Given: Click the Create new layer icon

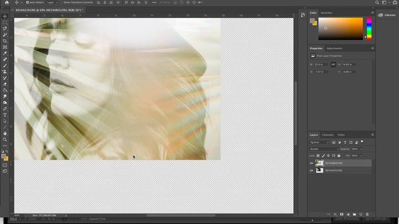Looking at the screenshot, I should tap(361, 214).
